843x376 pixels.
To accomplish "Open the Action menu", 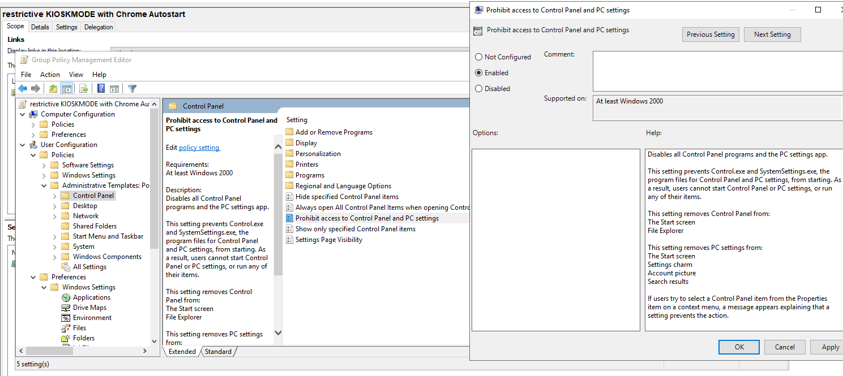I will click(x=50, y=75).
